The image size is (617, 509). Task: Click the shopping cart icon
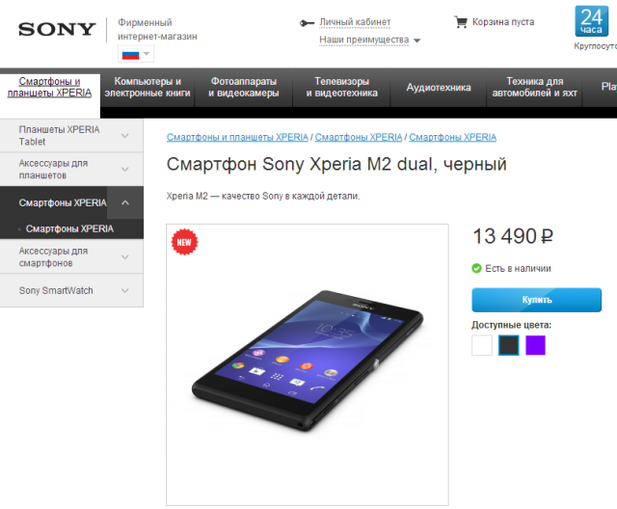click(x=461, y=22)
